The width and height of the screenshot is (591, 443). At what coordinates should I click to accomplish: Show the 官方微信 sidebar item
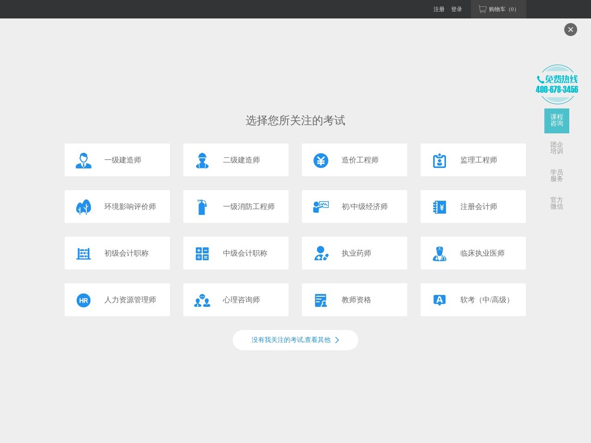pyautogui.click(x=556, y=203)
